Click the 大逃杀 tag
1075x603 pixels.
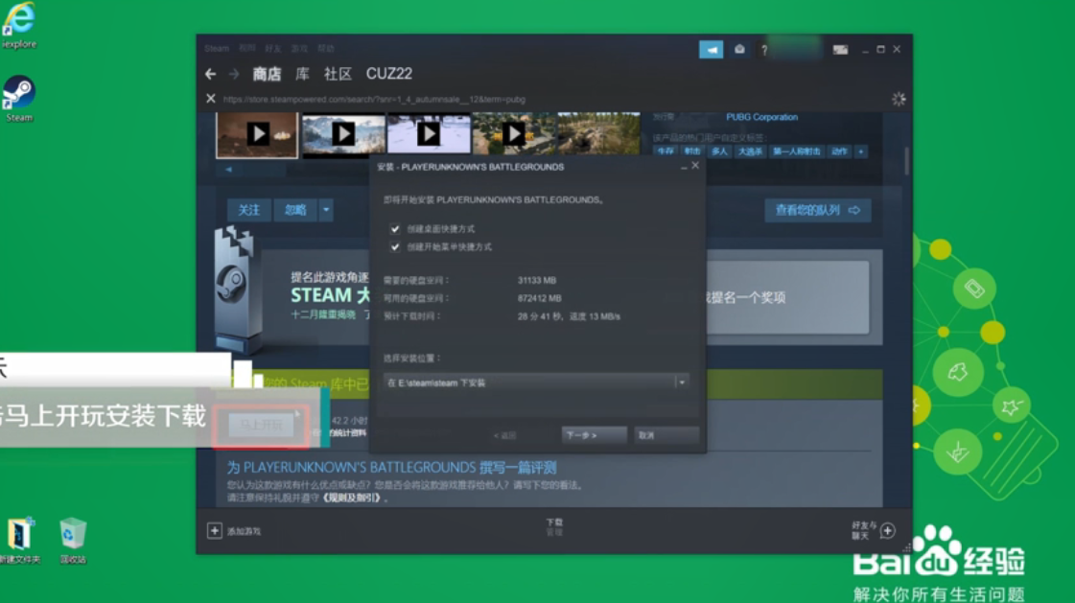(750, 151)
